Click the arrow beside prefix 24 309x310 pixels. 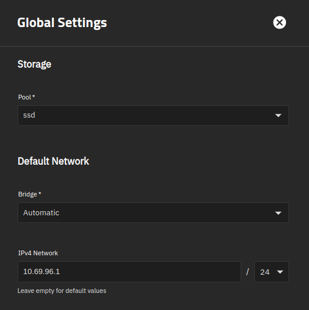(x=280, y=272)
